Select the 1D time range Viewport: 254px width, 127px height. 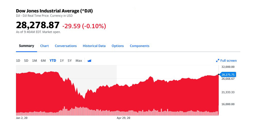click(x=18, y=61)
